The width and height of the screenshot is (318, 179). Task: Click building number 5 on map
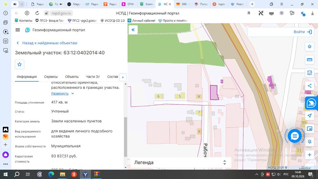[180, 96]
